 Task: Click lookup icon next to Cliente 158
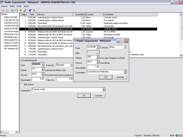[x=98, y=57]
